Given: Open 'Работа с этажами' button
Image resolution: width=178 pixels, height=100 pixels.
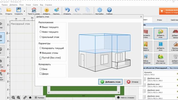Looking at the screenshot, I should point(125,97).
